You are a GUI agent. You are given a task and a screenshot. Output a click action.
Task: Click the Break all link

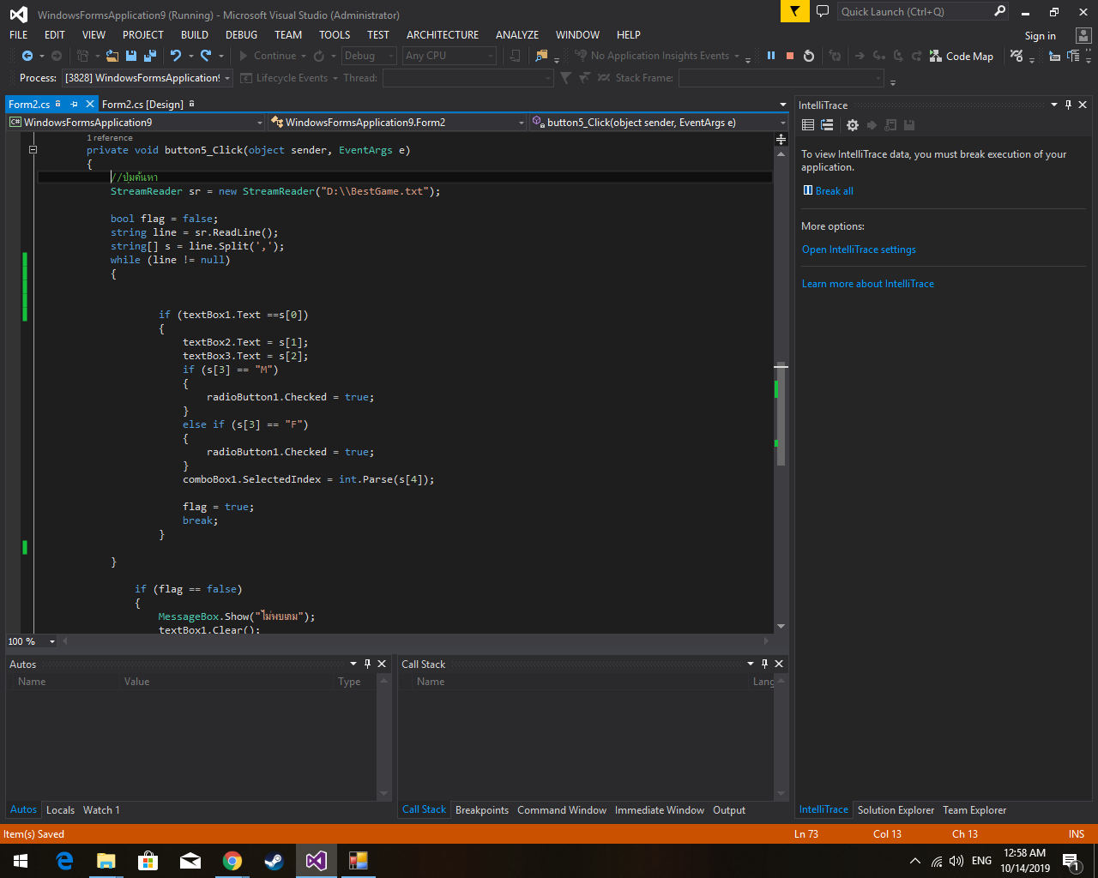coord(834,191)
